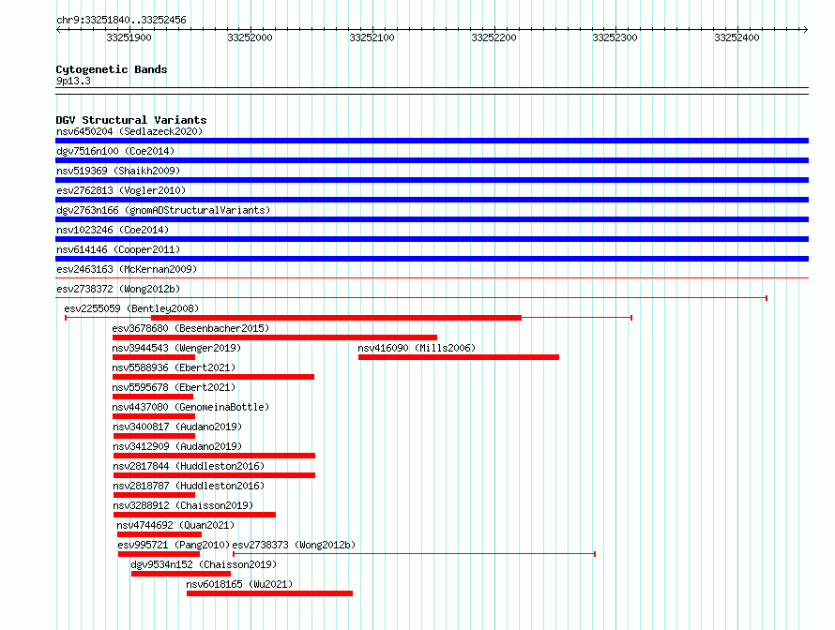
Task: Open esv3678680 (Besenbacher2015) label
Action: [x=190, y=328]
